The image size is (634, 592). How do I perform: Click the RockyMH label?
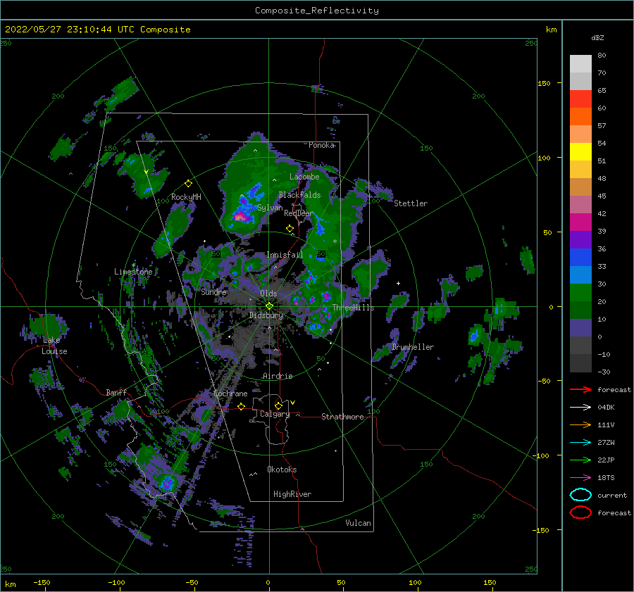coord(186,197)
